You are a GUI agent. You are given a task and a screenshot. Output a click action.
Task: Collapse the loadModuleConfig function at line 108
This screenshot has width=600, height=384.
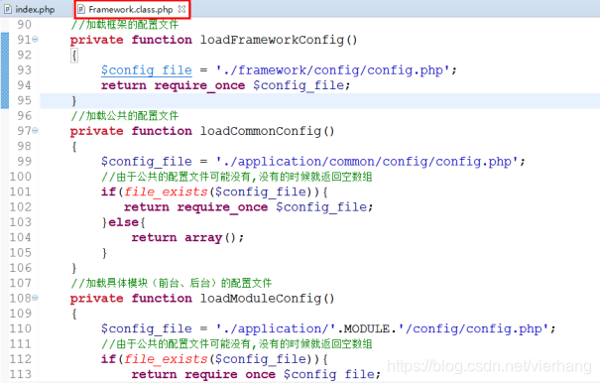pyautogui.click(x=35, y=298)
